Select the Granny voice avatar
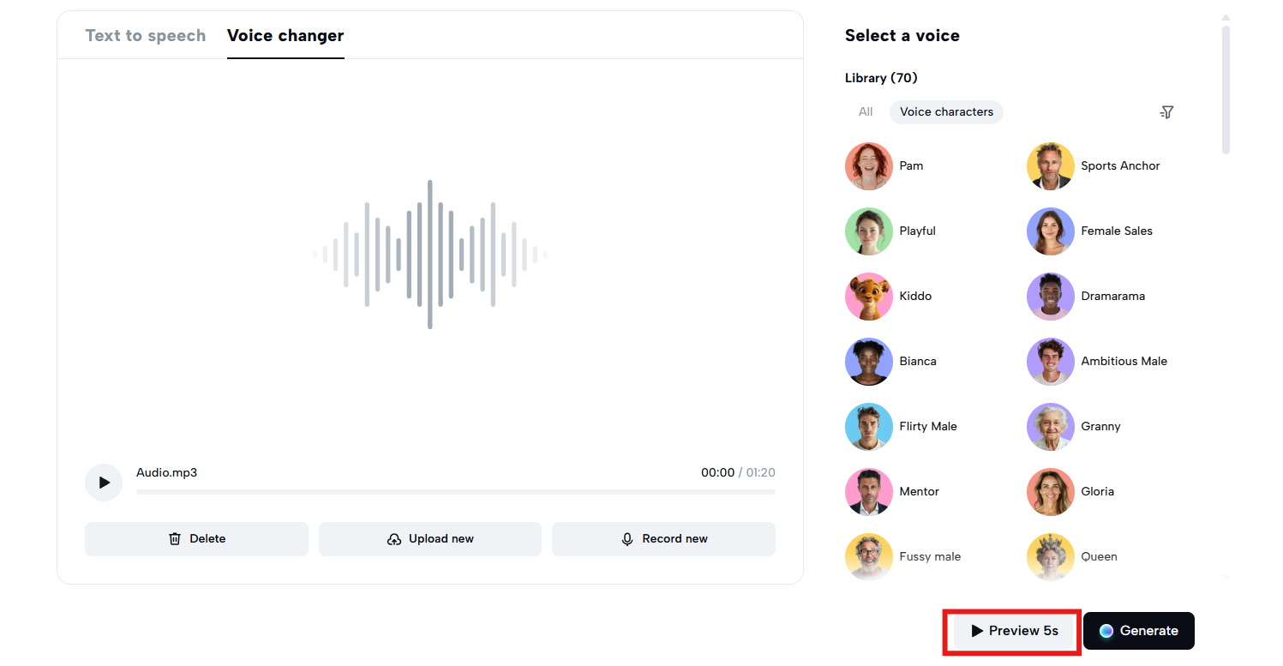The image size is (1283, 666). point(1050,427)
